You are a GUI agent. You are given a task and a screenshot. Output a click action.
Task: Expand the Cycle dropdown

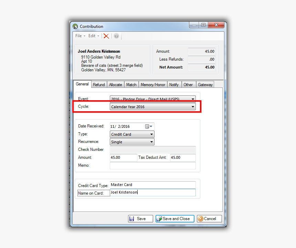tap(193, 107)
